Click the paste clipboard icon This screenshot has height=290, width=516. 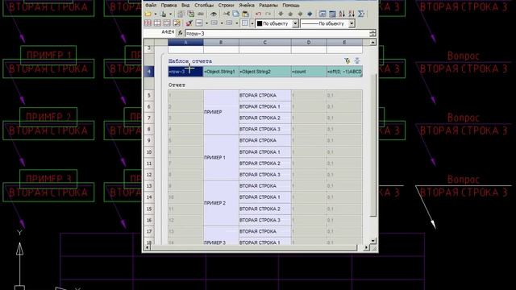click(245, 14)
